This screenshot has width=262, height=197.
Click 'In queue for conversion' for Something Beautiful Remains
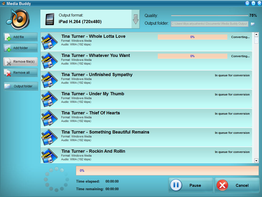pos(232,133)
